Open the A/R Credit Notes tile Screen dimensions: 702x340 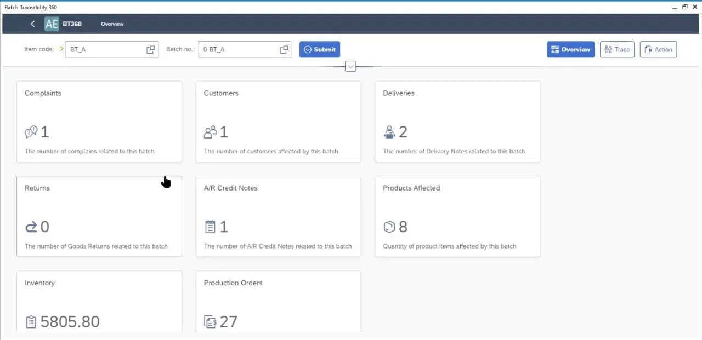pyautogui.click(x=279, y=216)
